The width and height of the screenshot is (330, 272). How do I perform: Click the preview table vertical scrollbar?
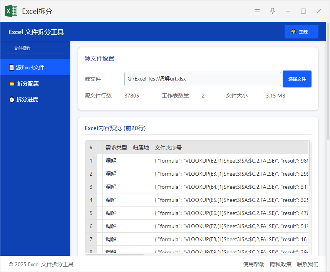point(309,163)
